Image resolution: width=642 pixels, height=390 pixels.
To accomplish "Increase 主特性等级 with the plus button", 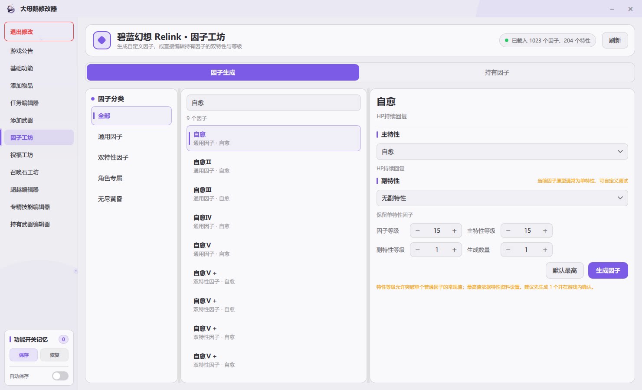I will (x=545, y=231).
